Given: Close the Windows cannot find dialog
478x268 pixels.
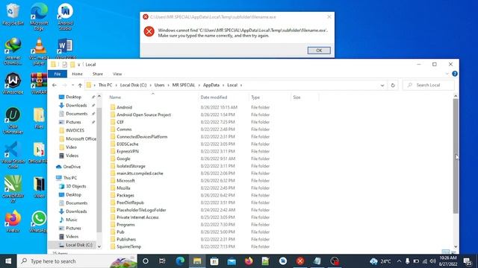Looking at the screenshot, I should click(329, 17).
